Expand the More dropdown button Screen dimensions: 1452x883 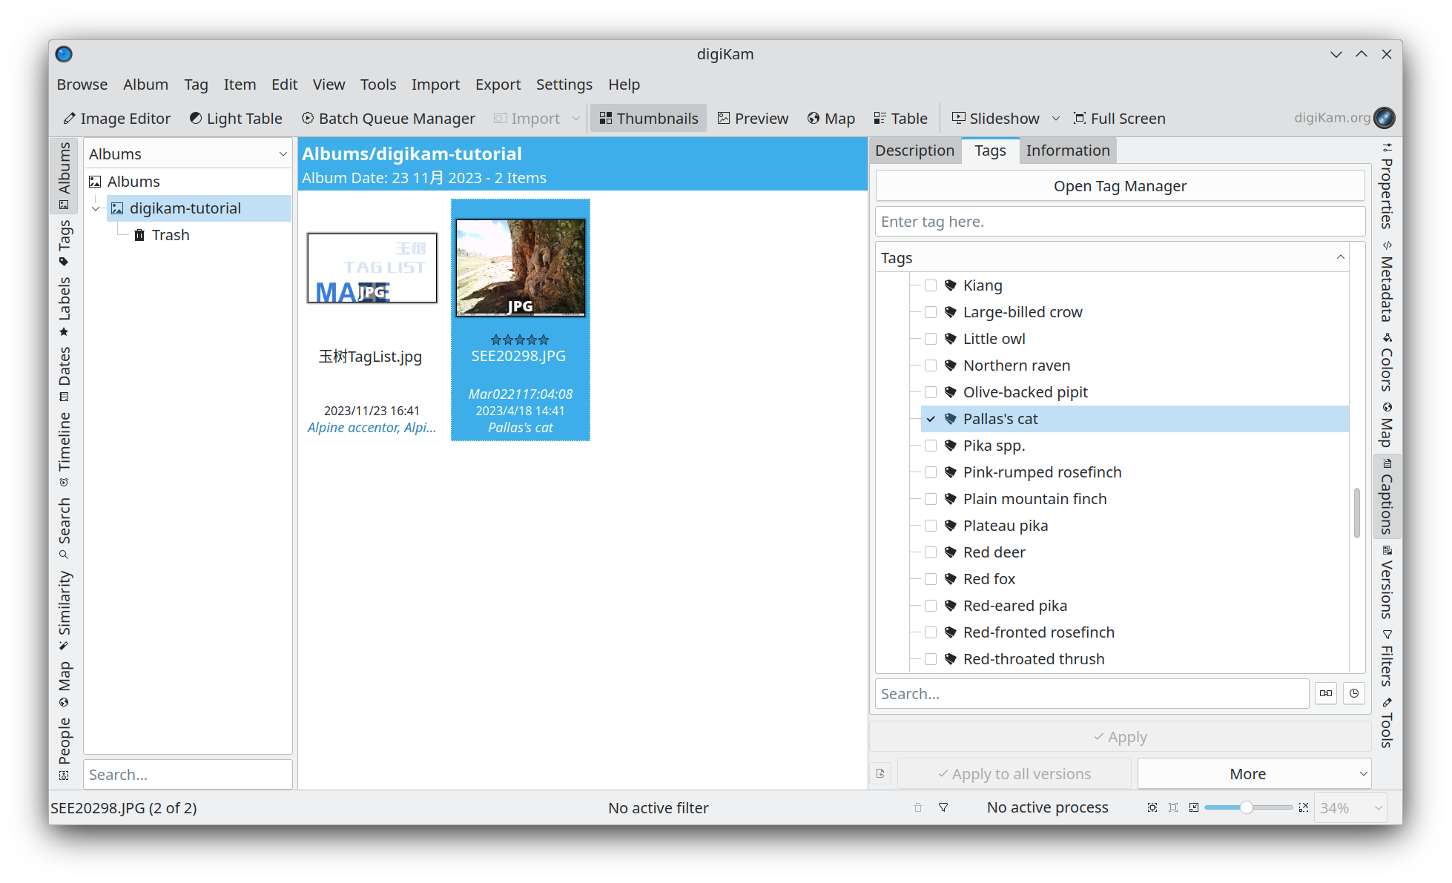tap(1254, 774)
